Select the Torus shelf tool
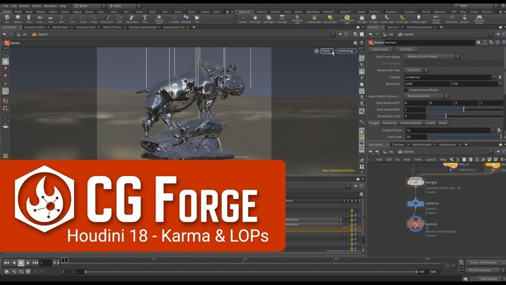 [x=40, y=19]
